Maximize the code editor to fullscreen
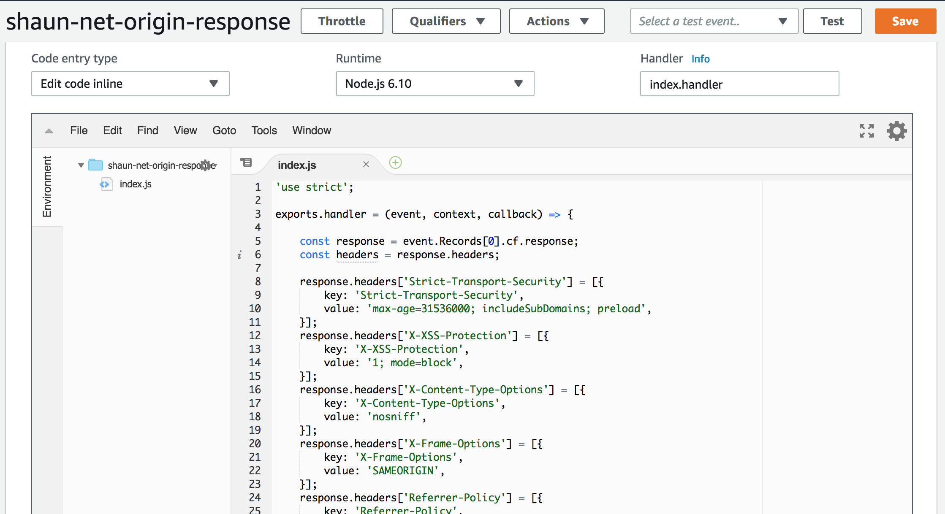945x514 pixels. click(x=867, y=131)
